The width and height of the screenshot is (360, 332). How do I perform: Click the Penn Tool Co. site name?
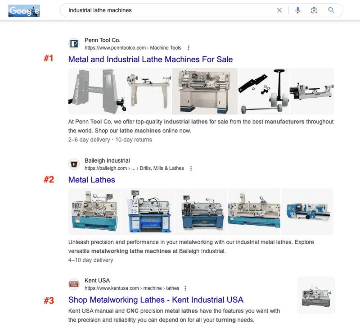tap(103, 40)
